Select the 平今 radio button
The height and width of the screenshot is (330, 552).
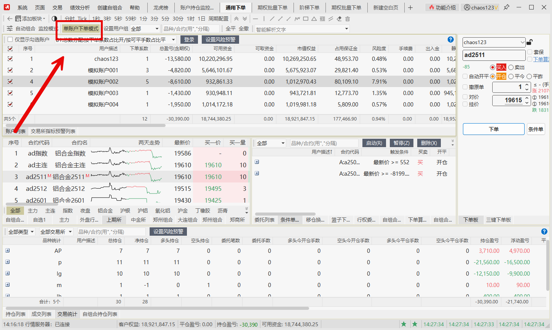(x=511, y=76)
